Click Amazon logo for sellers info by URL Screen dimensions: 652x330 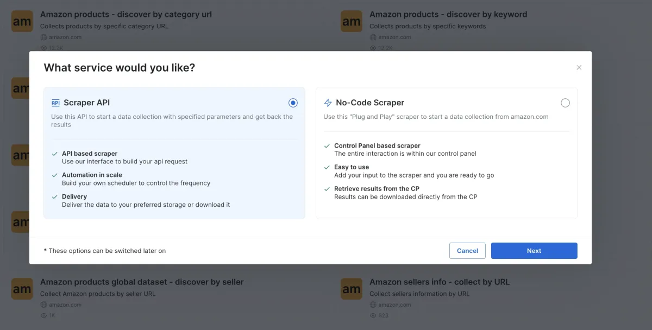click(352, 289)
